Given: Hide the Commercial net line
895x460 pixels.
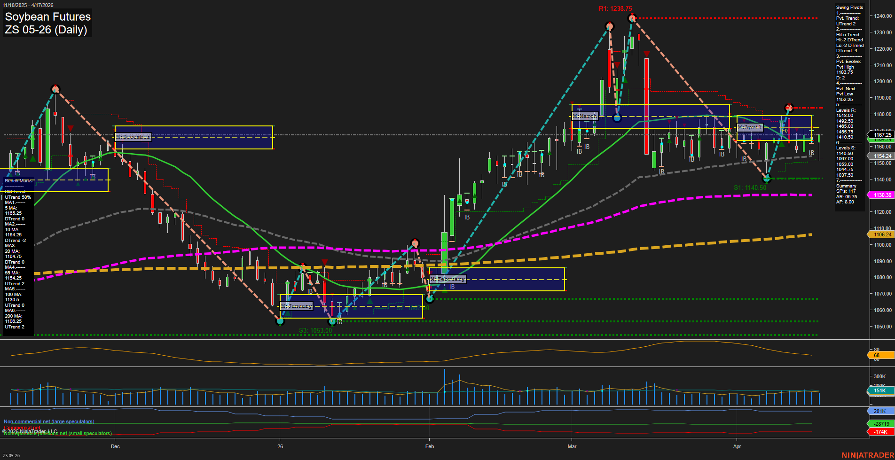Looking at the screenshot, I should point(21,427).
